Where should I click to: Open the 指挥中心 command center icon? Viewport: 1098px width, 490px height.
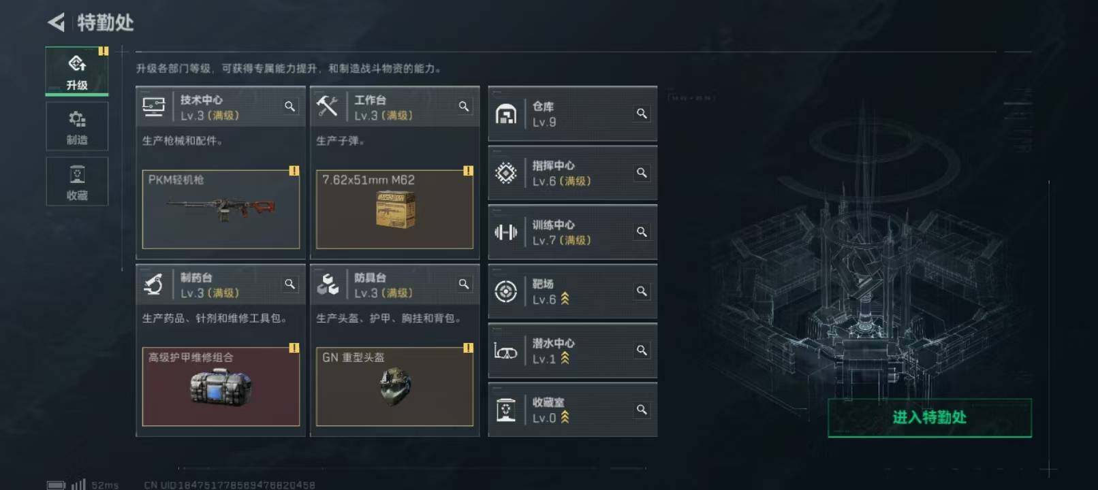point(506,173)
